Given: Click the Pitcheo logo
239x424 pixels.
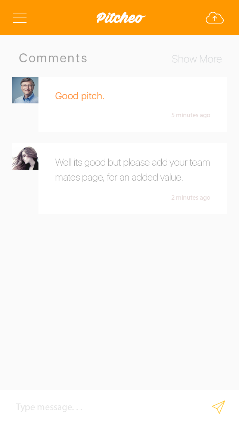Looking at the screenshot, I should tap(121, 18).
